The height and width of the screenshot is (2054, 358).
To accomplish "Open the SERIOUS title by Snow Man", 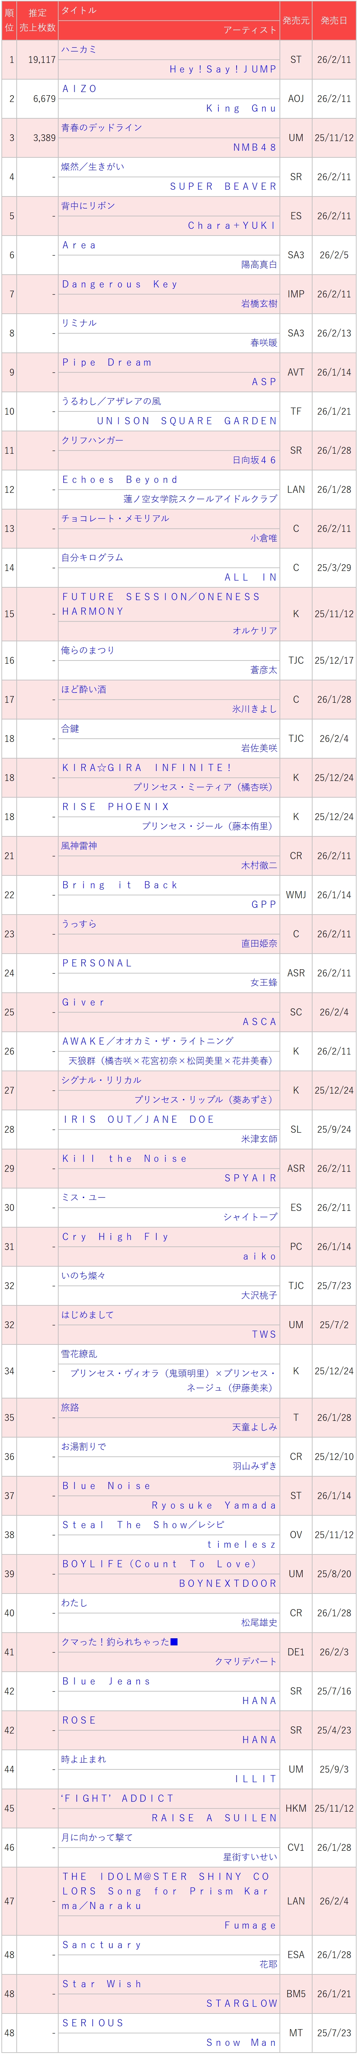I will (93, 2022).
